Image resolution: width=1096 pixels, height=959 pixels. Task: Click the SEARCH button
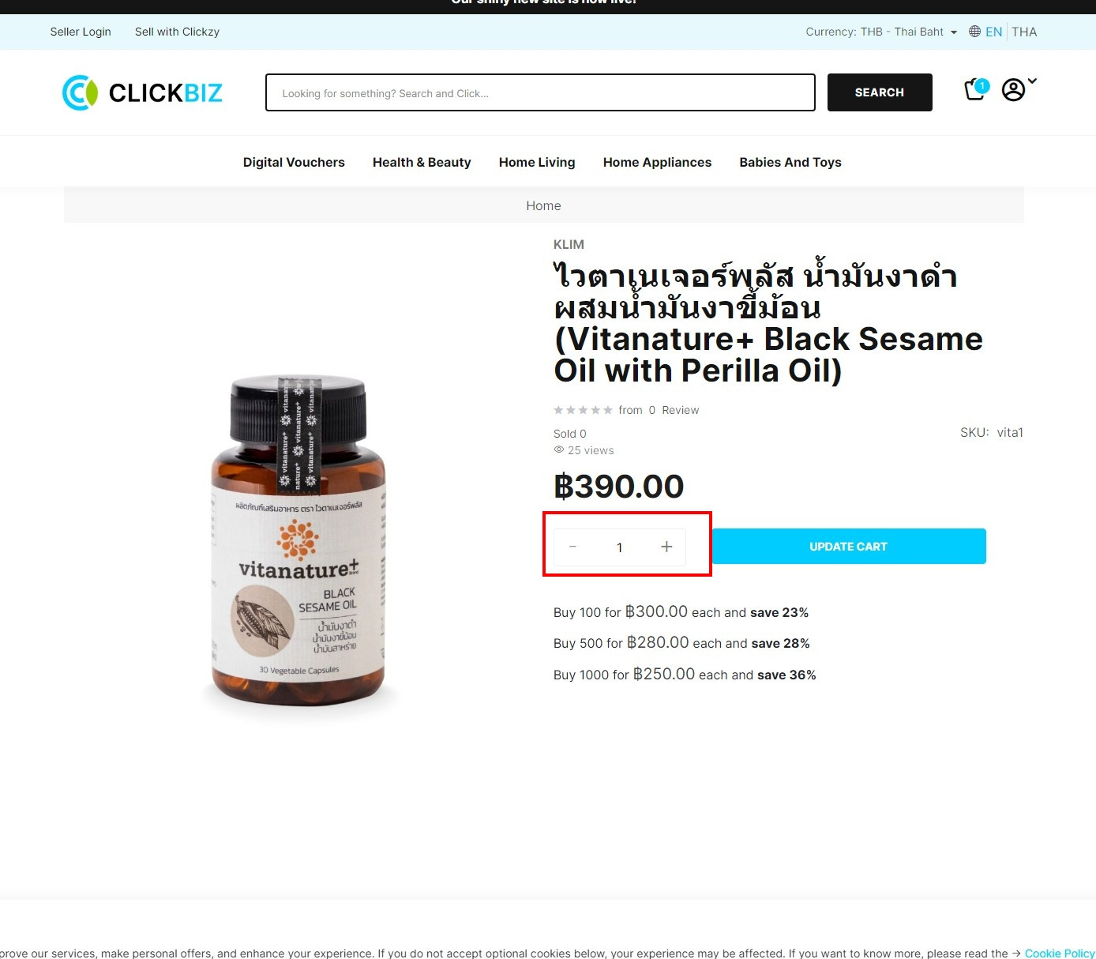(880, 92)
